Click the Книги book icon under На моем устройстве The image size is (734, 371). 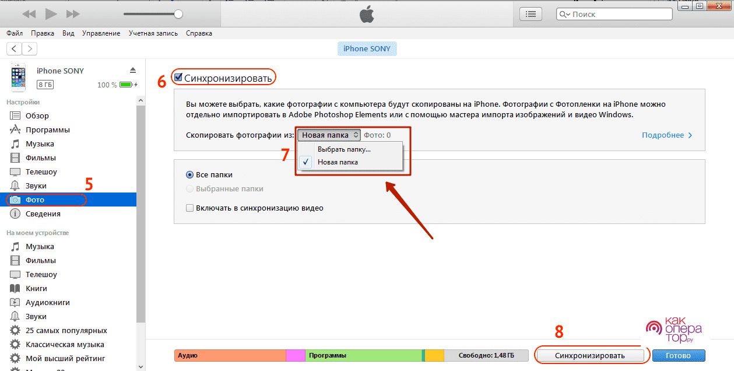pos(16,288)
